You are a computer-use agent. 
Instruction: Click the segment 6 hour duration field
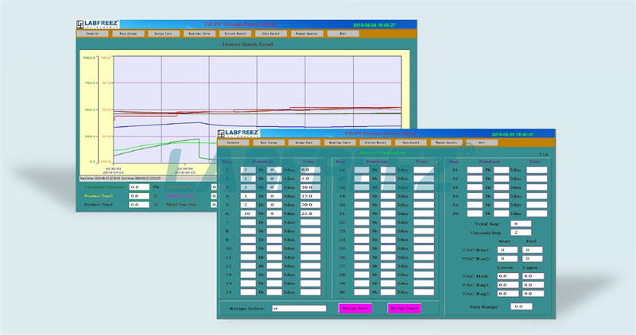247,214
